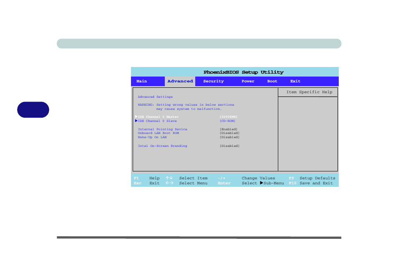Click the F1 Help legend entry
This screenshot has width=398, height=280.
[x=146, y=178]
